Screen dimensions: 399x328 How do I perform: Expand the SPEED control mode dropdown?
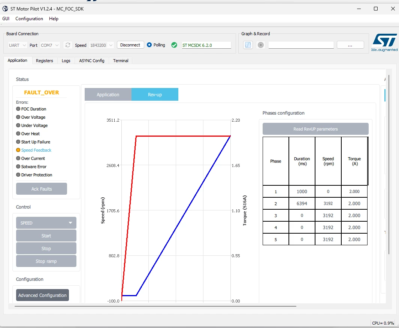pos(46,223)
